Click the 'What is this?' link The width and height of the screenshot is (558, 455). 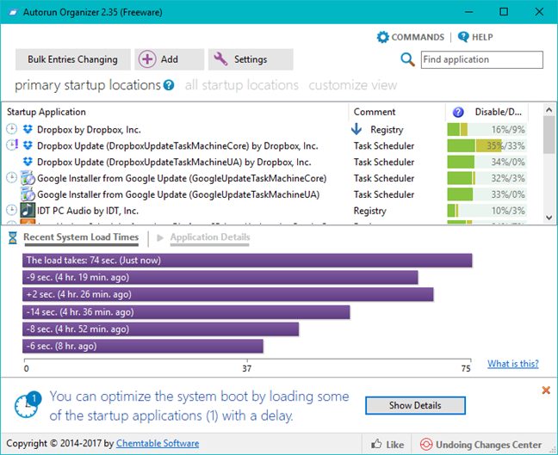[x=513, y=364]
